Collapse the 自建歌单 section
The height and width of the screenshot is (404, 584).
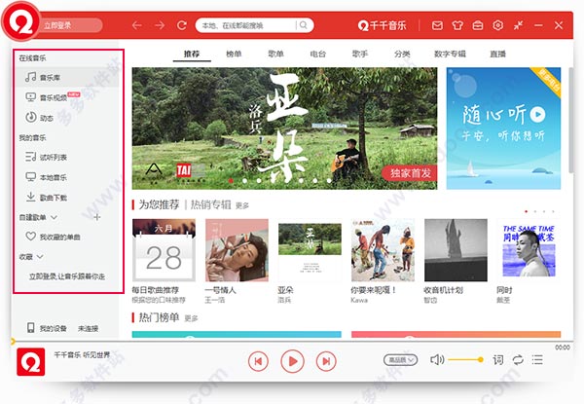(x=54, y=216)
